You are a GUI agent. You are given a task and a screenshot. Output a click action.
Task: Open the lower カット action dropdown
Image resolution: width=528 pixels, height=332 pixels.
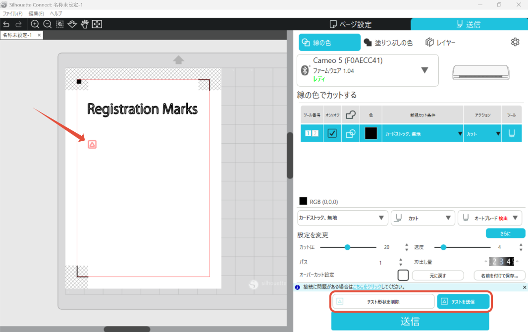point(423,218)
